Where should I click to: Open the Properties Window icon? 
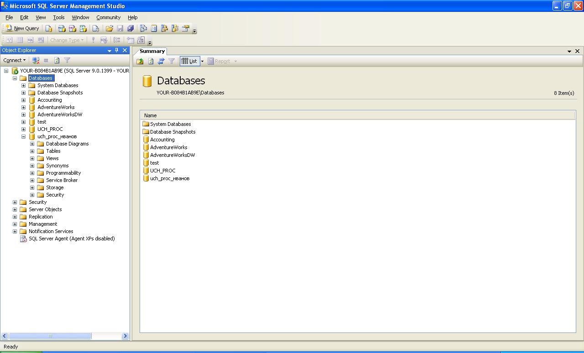pyautogui.click(x=185, y=28)
